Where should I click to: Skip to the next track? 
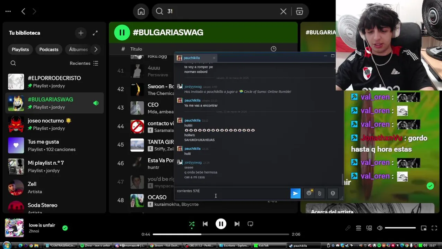[x=237, y=224]
